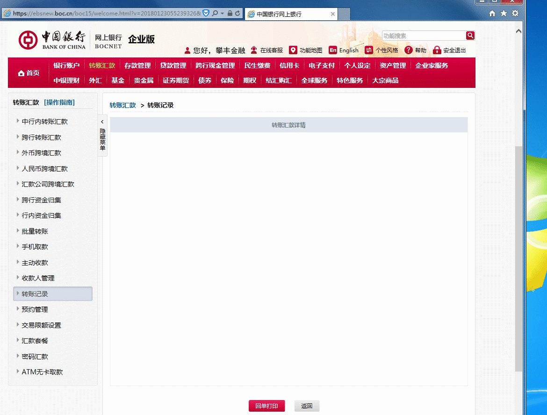Open online customer service (在线客服)
The image size is (547, 415).
(x=267, y=50)
